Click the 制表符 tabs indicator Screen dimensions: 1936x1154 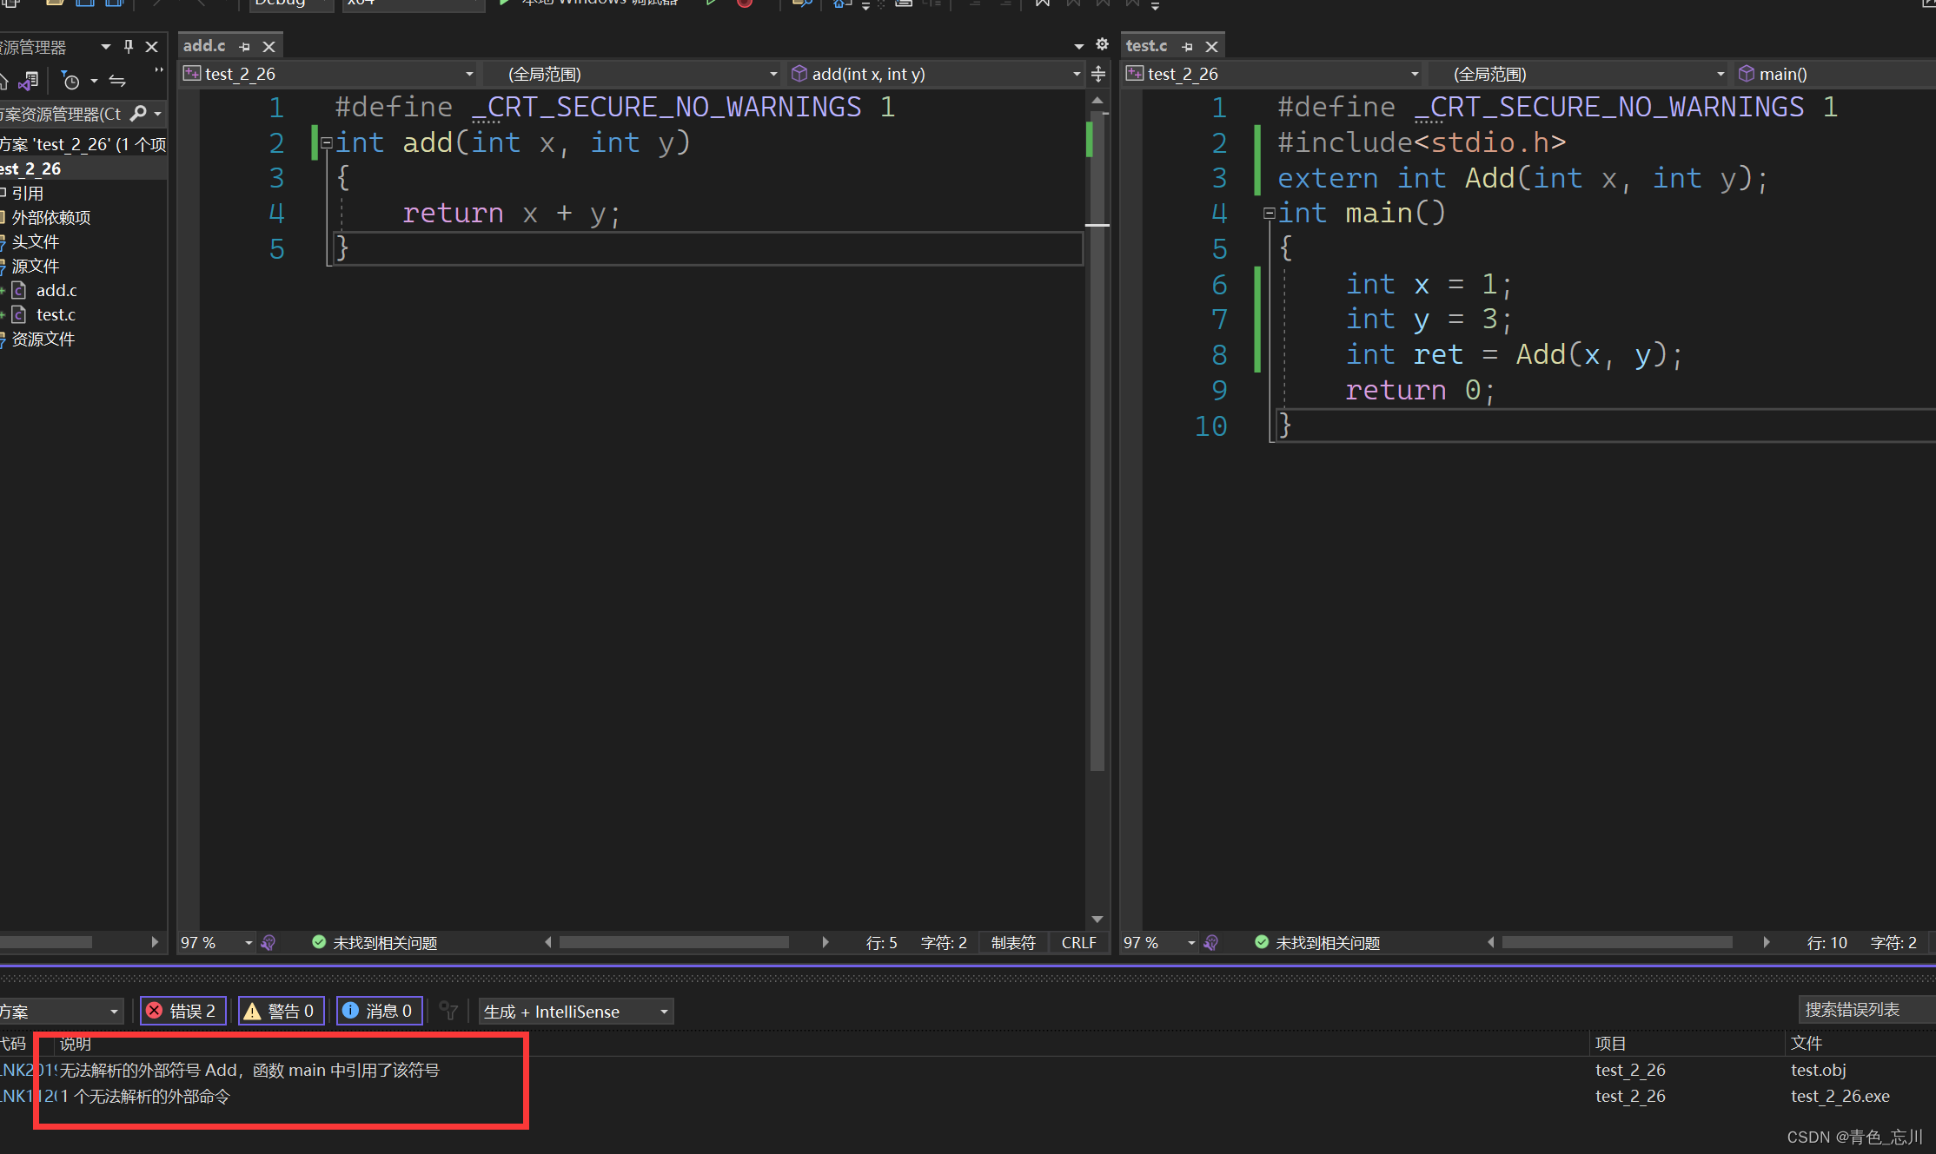tap(1013, 943)
